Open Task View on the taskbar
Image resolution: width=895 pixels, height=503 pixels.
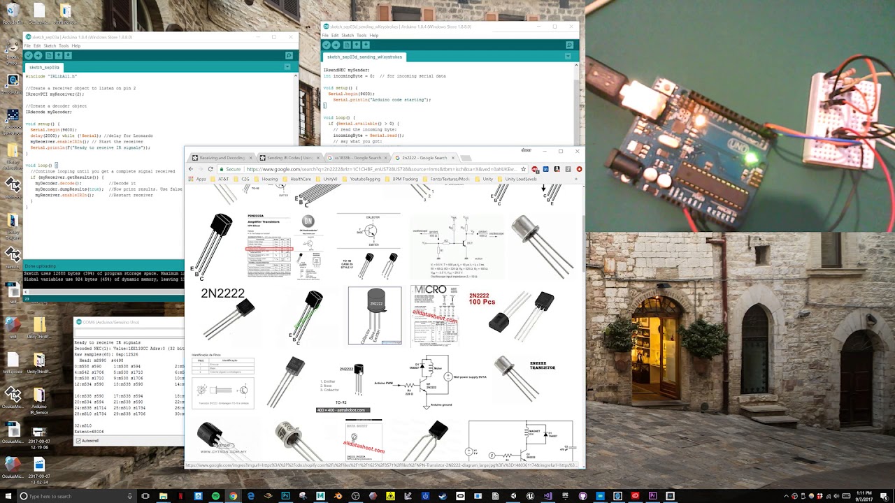(145, 496)
